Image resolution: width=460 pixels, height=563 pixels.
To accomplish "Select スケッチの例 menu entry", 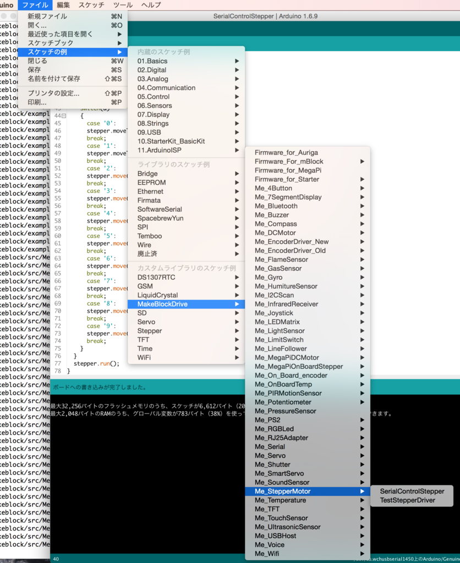I will pyautogui.click(x=73, y=52).
